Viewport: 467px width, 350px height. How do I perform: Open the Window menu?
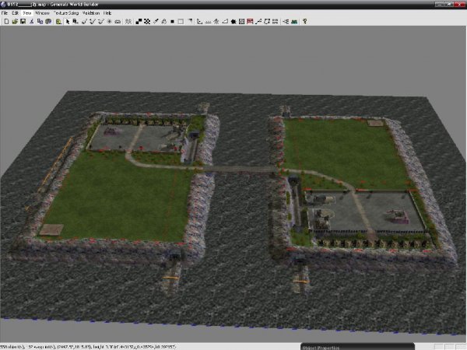[42, 13]
